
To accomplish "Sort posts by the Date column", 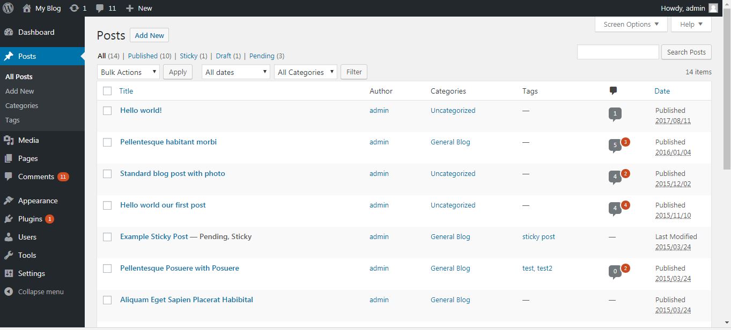I will click(x=662, y=91).
